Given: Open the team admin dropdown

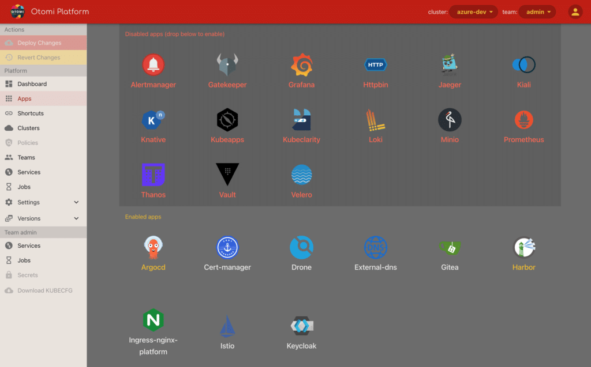Looking at the screenshot, I should pos(537,12).
